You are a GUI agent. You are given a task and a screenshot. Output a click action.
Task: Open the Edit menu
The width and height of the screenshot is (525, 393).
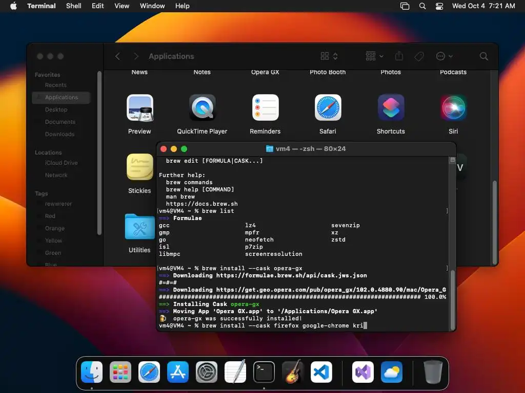(98, 6)
